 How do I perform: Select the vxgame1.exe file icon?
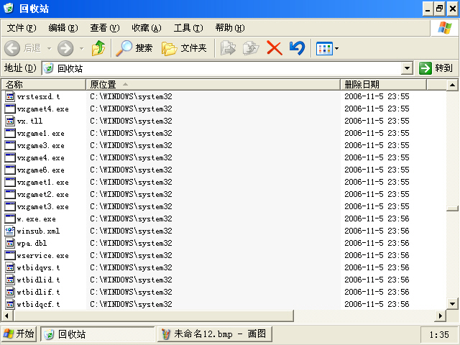[10, 133]
